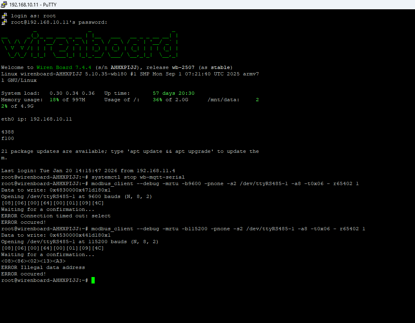
Task: Click the 'Opening /dev/ttyRS485-1 at 115200 bauds' line
Action: pyautogui.click(x=80, y=242)
